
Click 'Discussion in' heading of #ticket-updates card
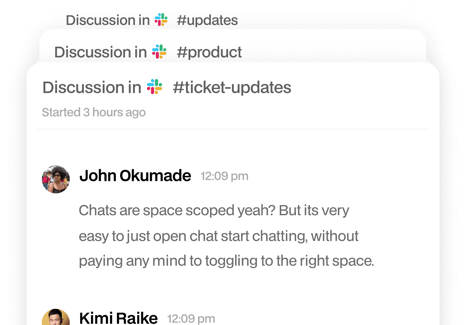92,87
